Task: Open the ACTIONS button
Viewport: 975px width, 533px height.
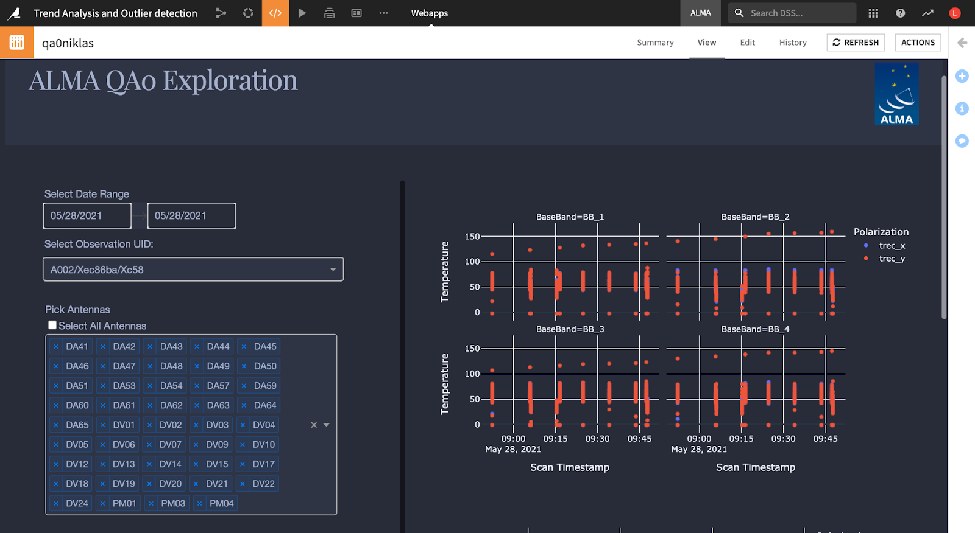Action: [x=918, y=43]
